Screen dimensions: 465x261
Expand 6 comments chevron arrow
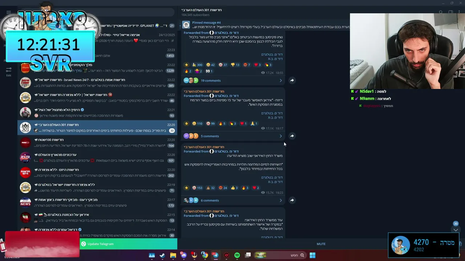(x=280, y=200)
